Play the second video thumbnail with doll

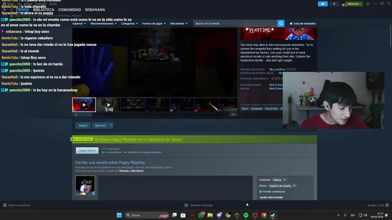[108, 105]
